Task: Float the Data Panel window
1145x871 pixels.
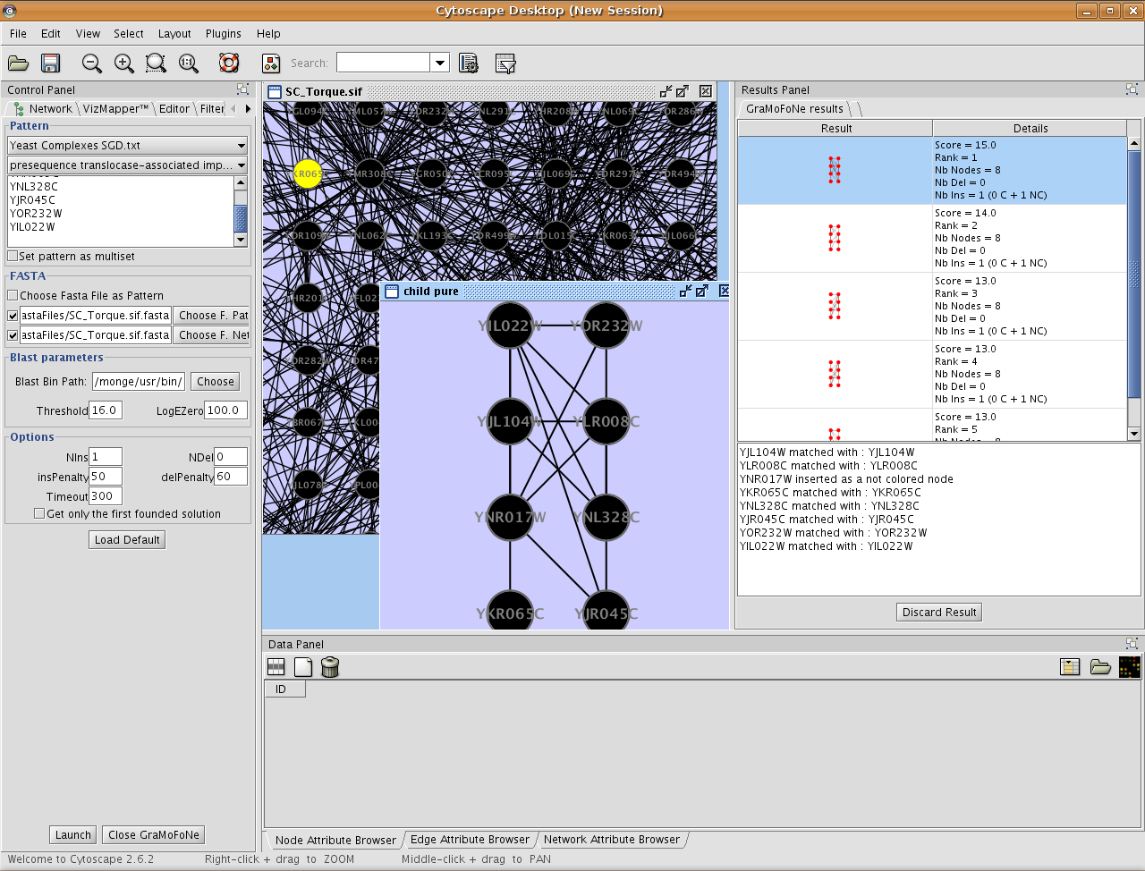Action: point(1132,644)
